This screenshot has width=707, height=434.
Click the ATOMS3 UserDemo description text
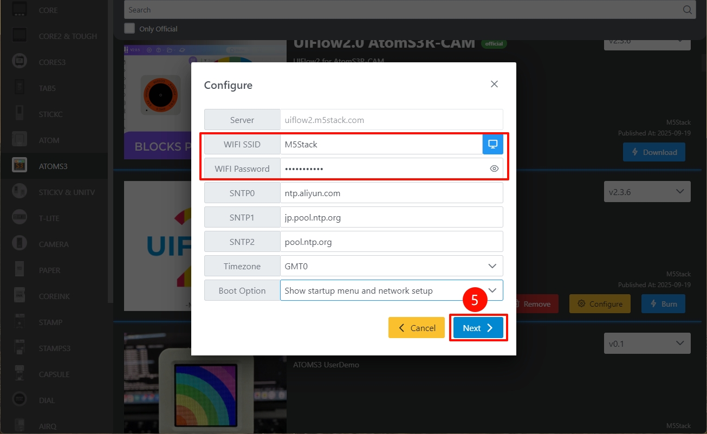[x=326, y=365]
